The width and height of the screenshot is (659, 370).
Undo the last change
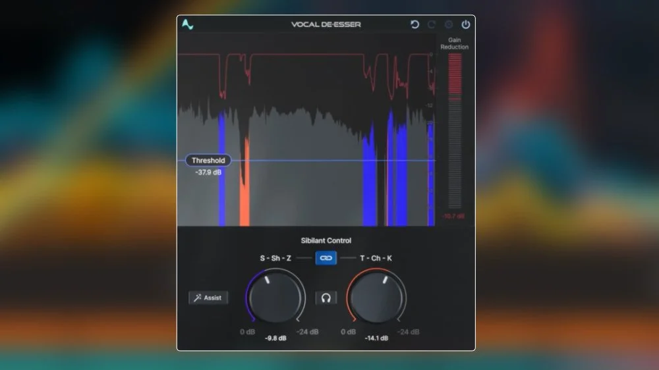[x=415, y=24]
